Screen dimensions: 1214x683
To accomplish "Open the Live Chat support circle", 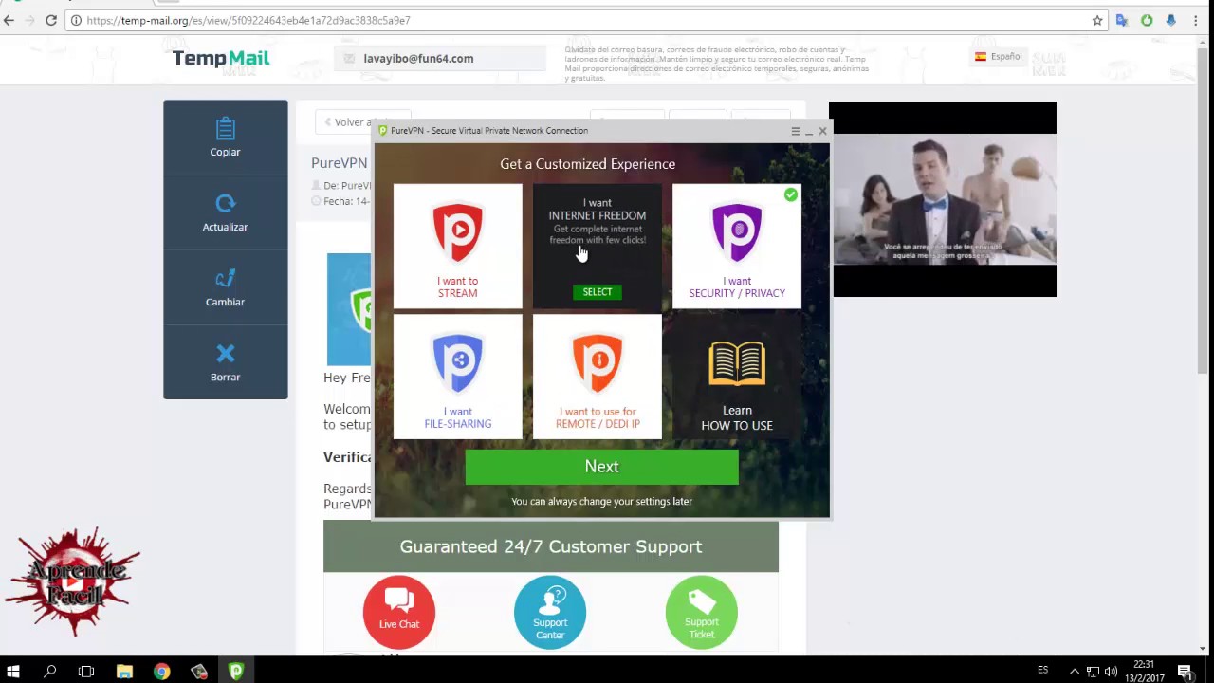I will [399, 612].
